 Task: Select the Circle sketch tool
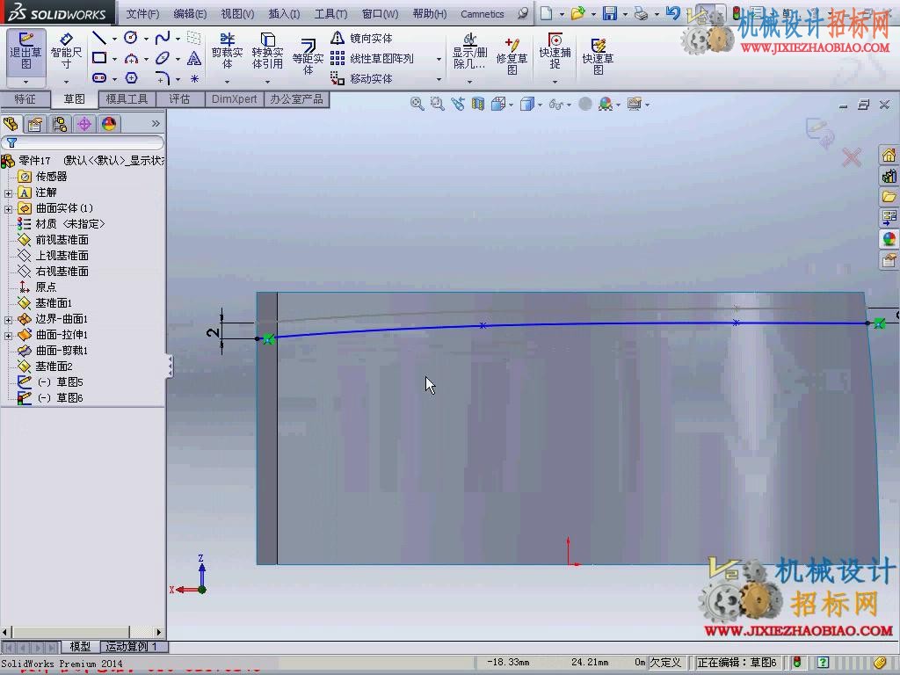click(x=131, y=38)
